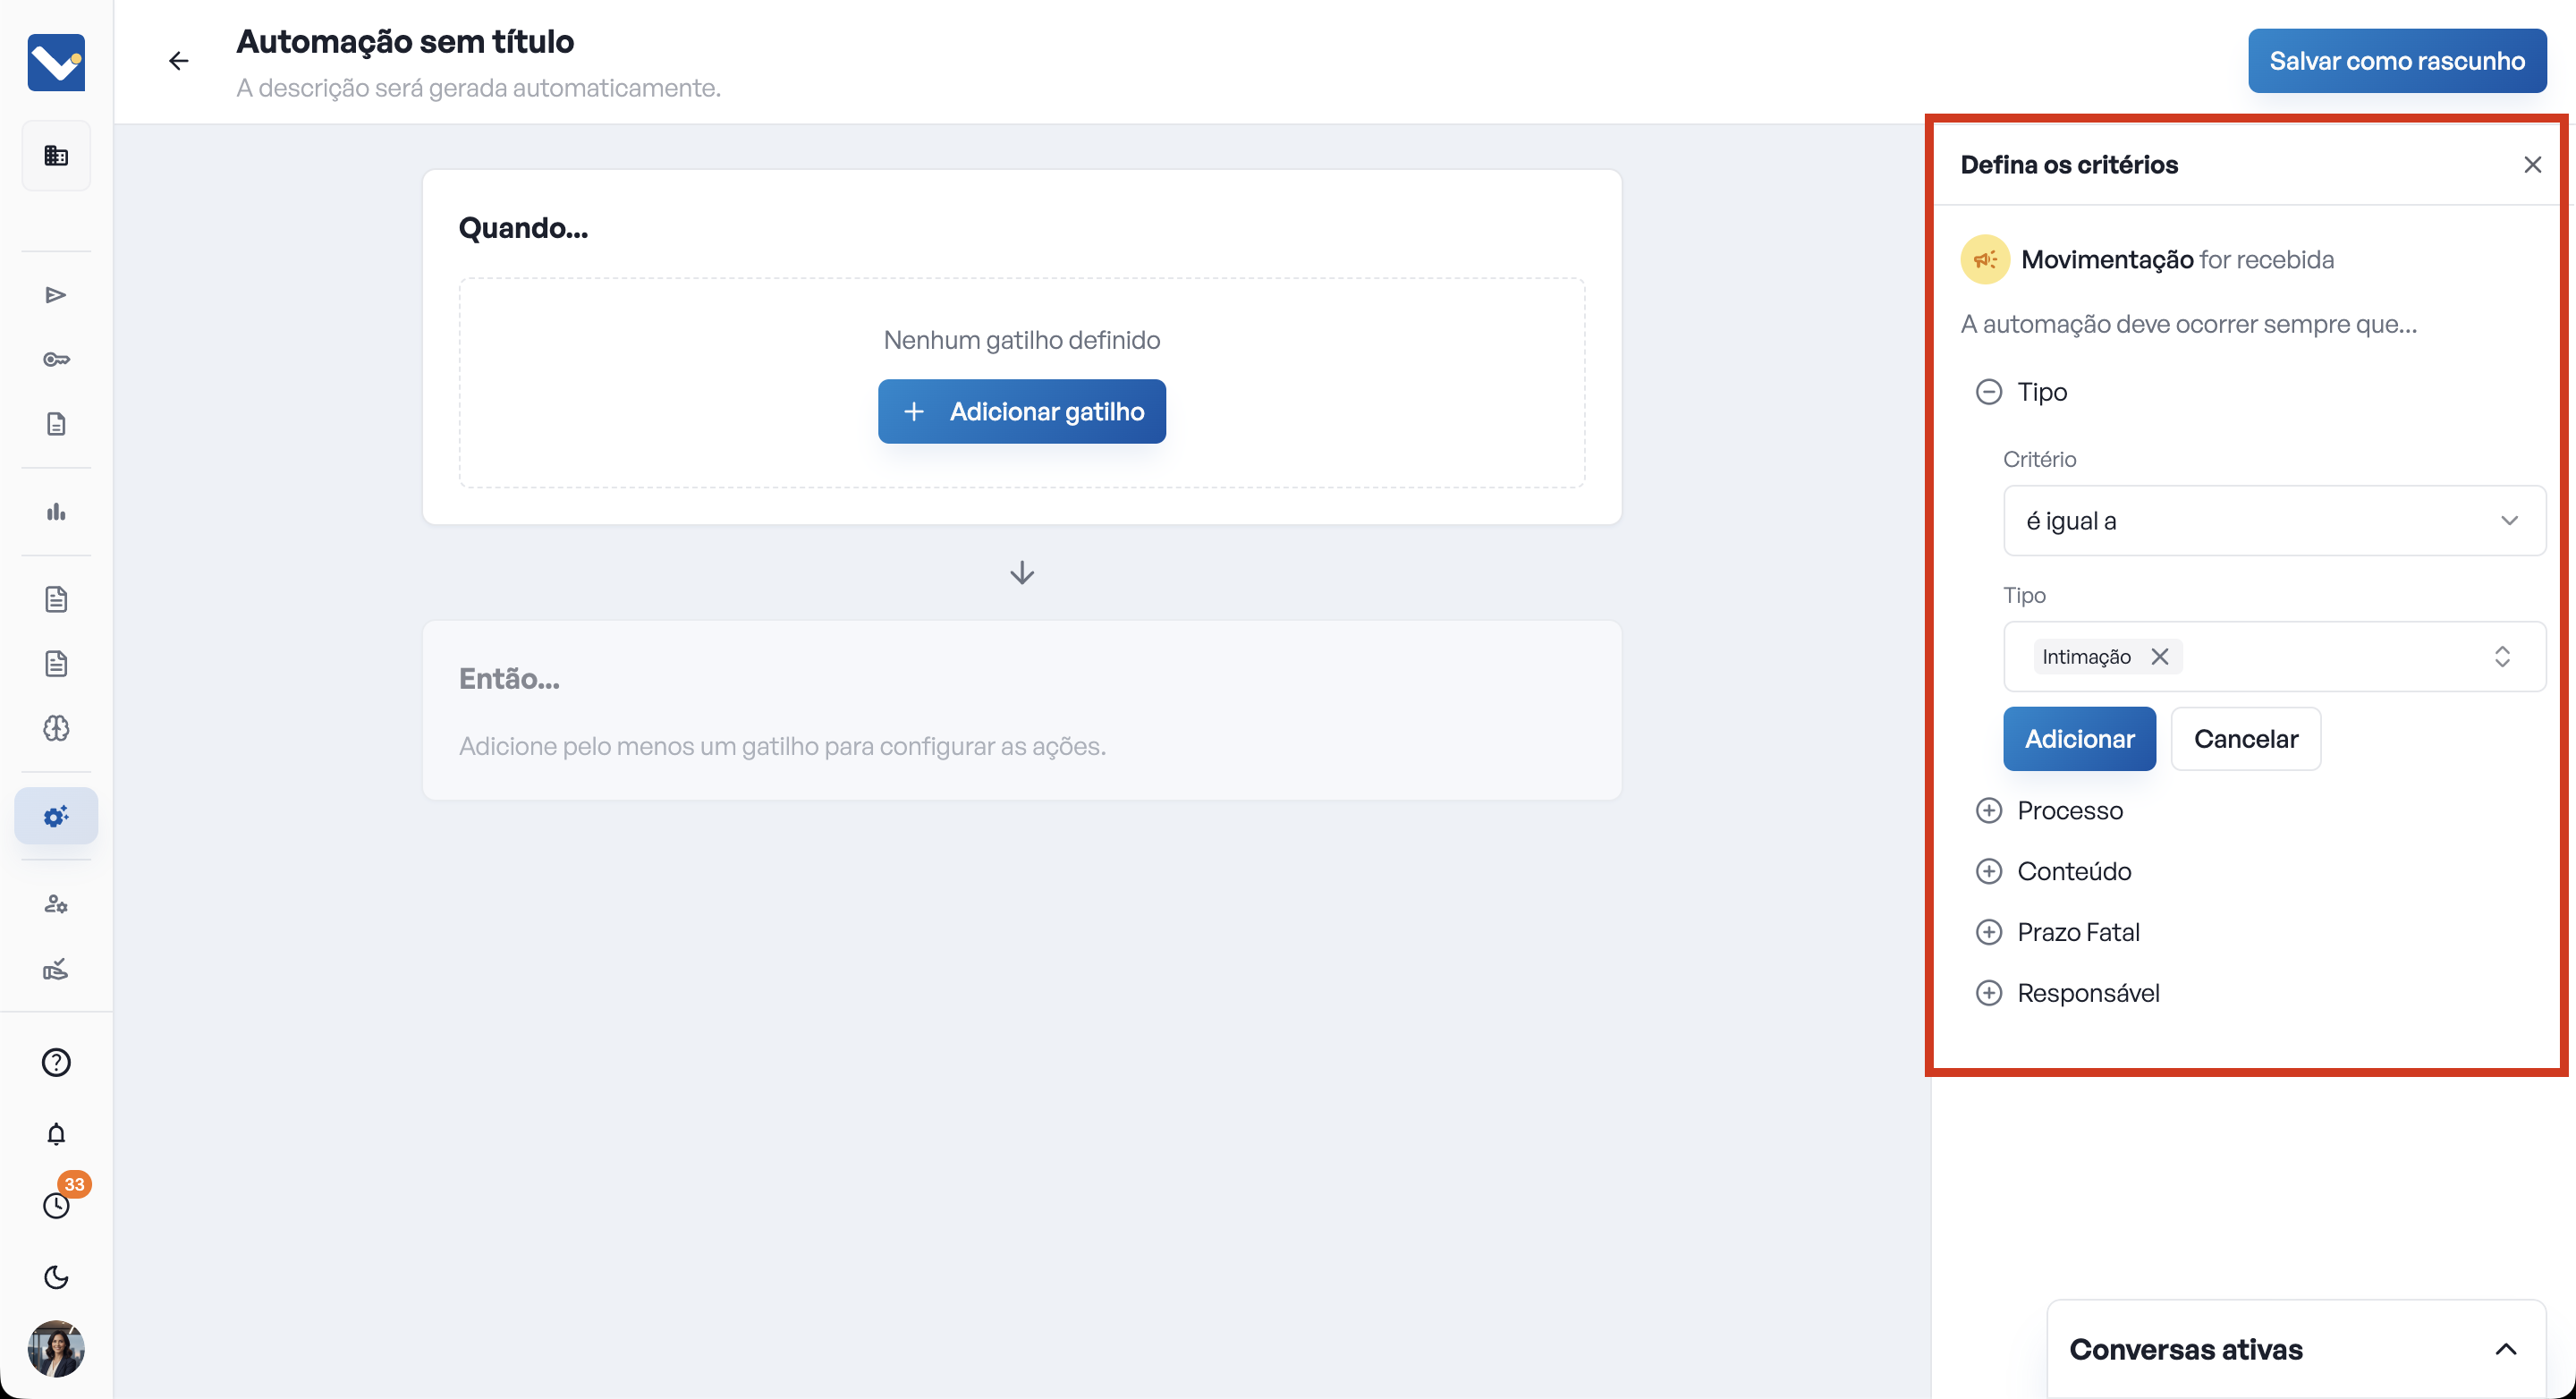Click Salvar como rascunho button
The height and width of the screenshot is (1399, 2576).
(x=2396, y=61)
